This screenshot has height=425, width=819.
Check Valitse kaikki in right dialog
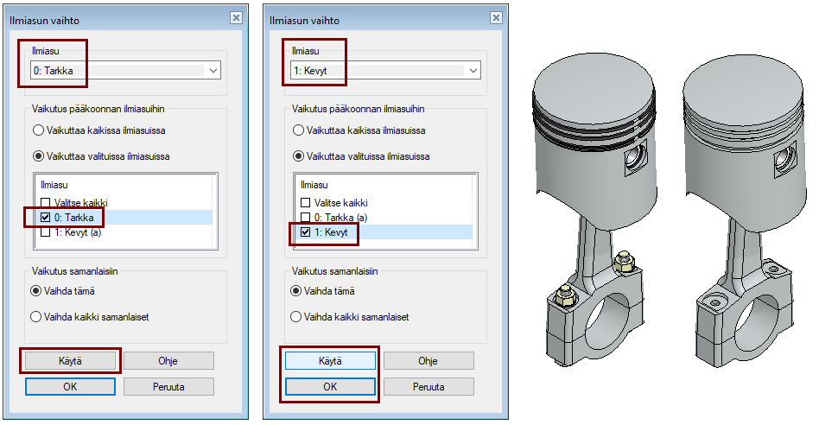pyautogui.click(x=306, y=203)
